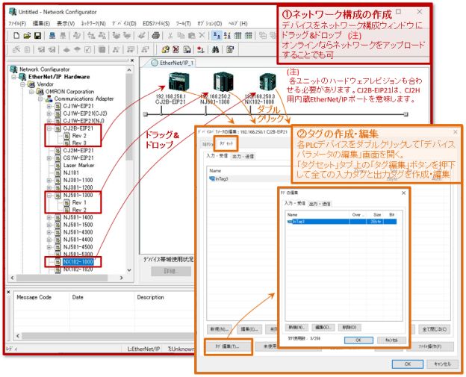The image size is (466, 377).
Task: Click the New file toolbar icon
Action: (x=15, y=35)
